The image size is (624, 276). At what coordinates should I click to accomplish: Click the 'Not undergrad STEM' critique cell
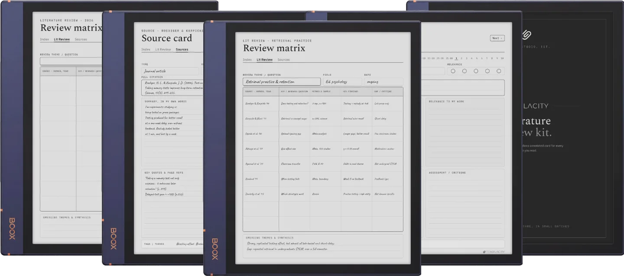coord(387,164)
